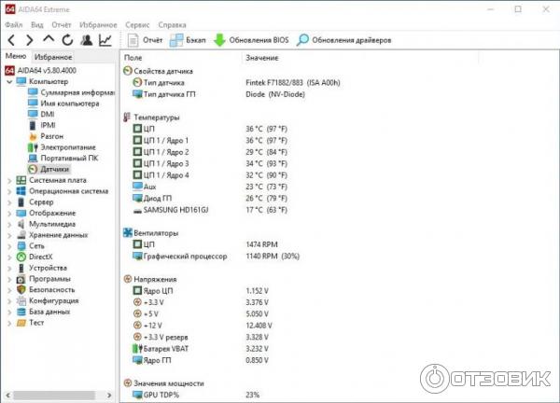Collapse the Компьютер tree node
The width and height of the screenshot is (560, 403).
pos(9,82)
